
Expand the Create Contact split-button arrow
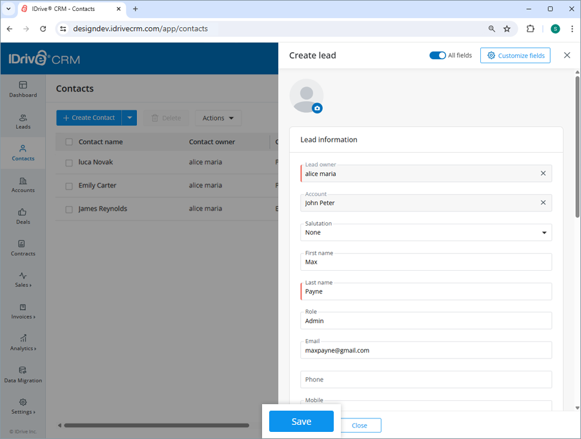130,118
